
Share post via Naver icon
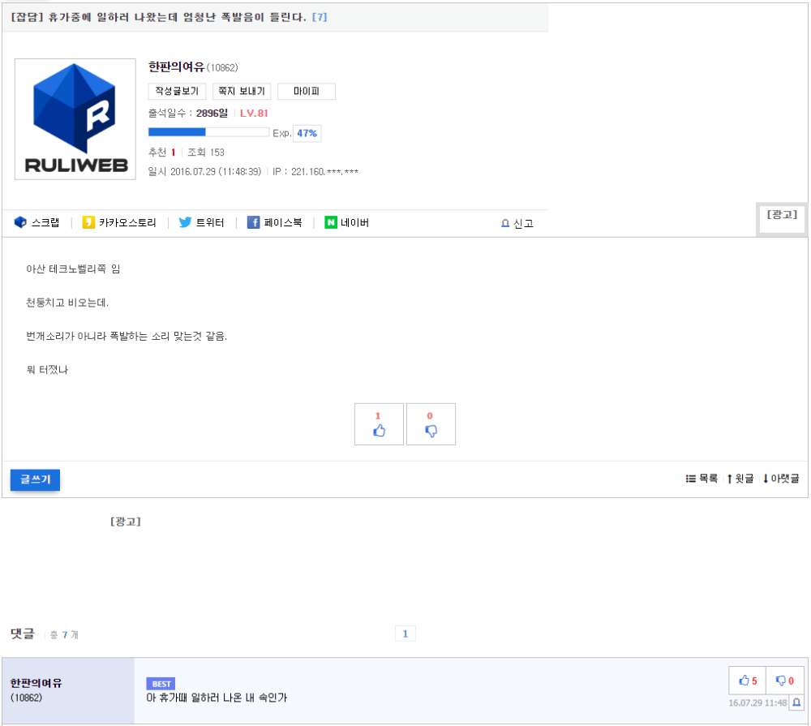(331, 222)
